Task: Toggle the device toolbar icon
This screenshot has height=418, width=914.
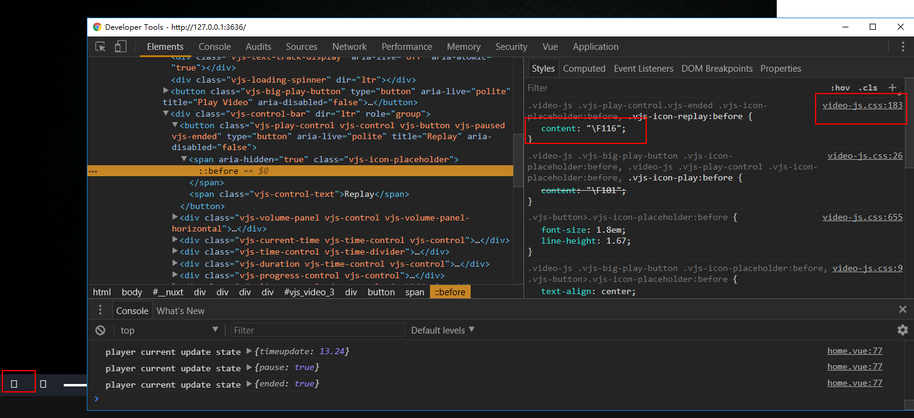Action: (x=120, y=47)
